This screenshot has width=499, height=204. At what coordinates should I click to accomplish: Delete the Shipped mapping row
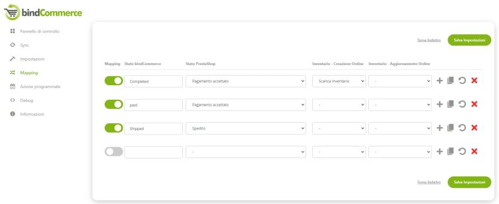[474, 128]
